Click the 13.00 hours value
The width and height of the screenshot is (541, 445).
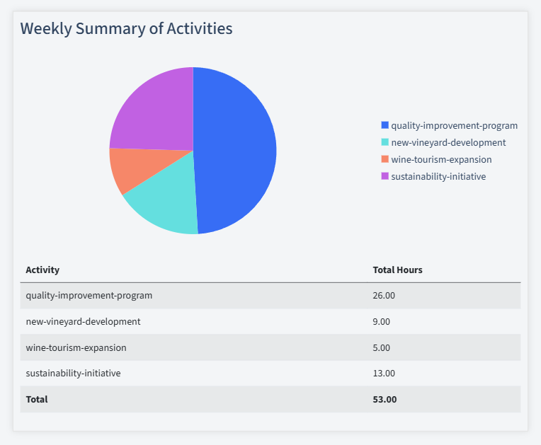[x=384, y=374]
